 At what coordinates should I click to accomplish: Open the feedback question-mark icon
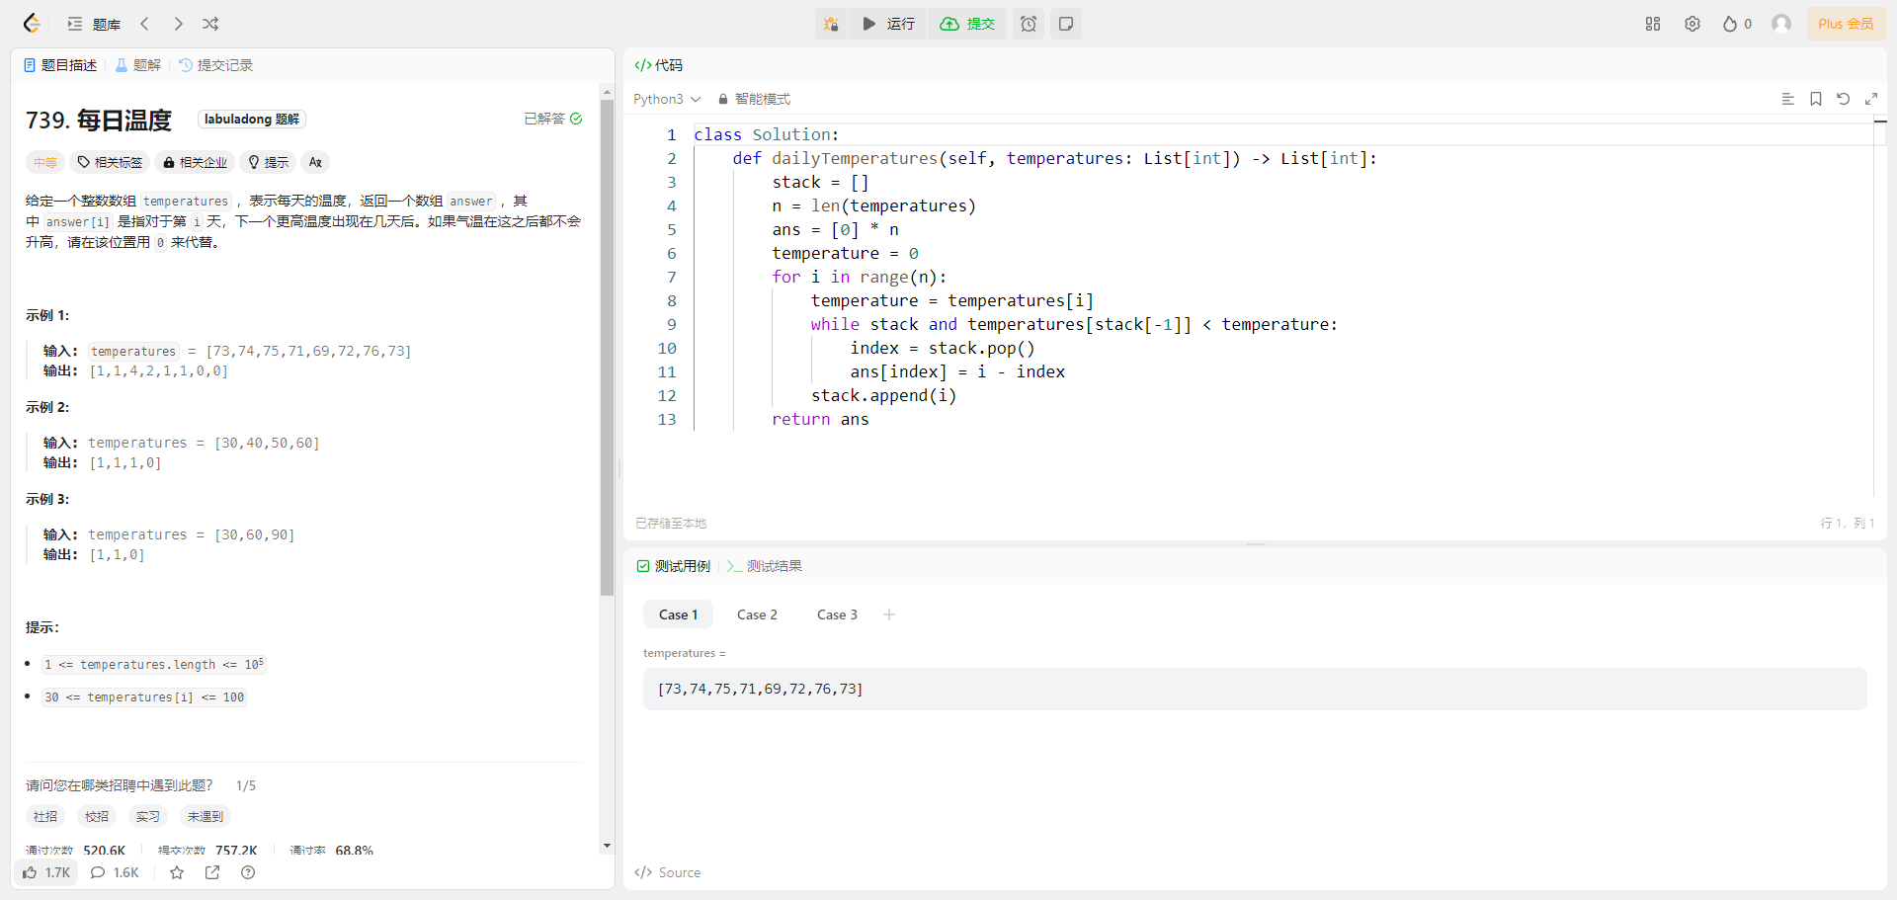pos(248,872)
